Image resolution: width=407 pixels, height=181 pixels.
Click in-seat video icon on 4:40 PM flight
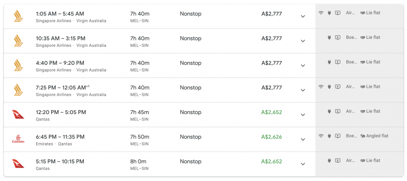tap(337, 62)
